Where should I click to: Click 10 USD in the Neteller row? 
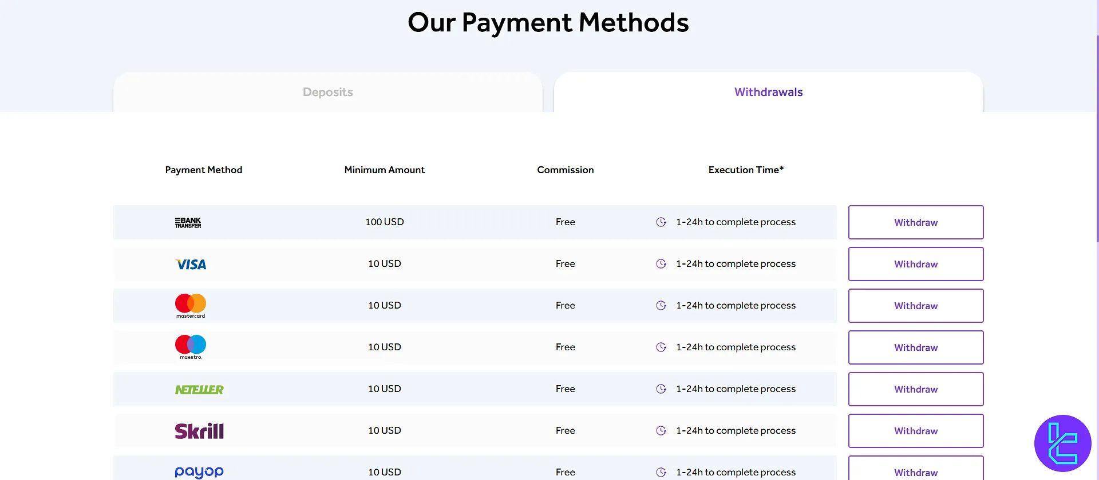(x=385, y=389)
